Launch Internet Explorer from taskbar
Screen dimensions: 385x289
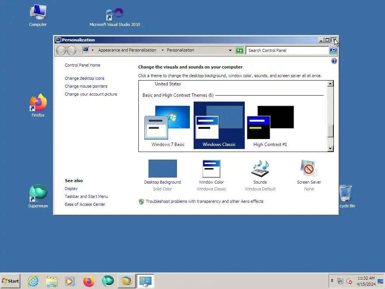[33, 281]
